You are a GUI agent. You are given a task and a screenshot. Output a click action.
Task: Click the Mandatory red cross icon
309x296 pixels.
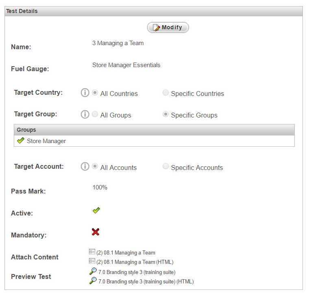click(x=96, y=232)
